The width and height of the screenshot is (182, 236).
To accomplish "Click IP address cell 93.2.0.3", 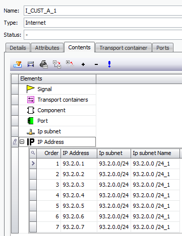I will (79, 185).
